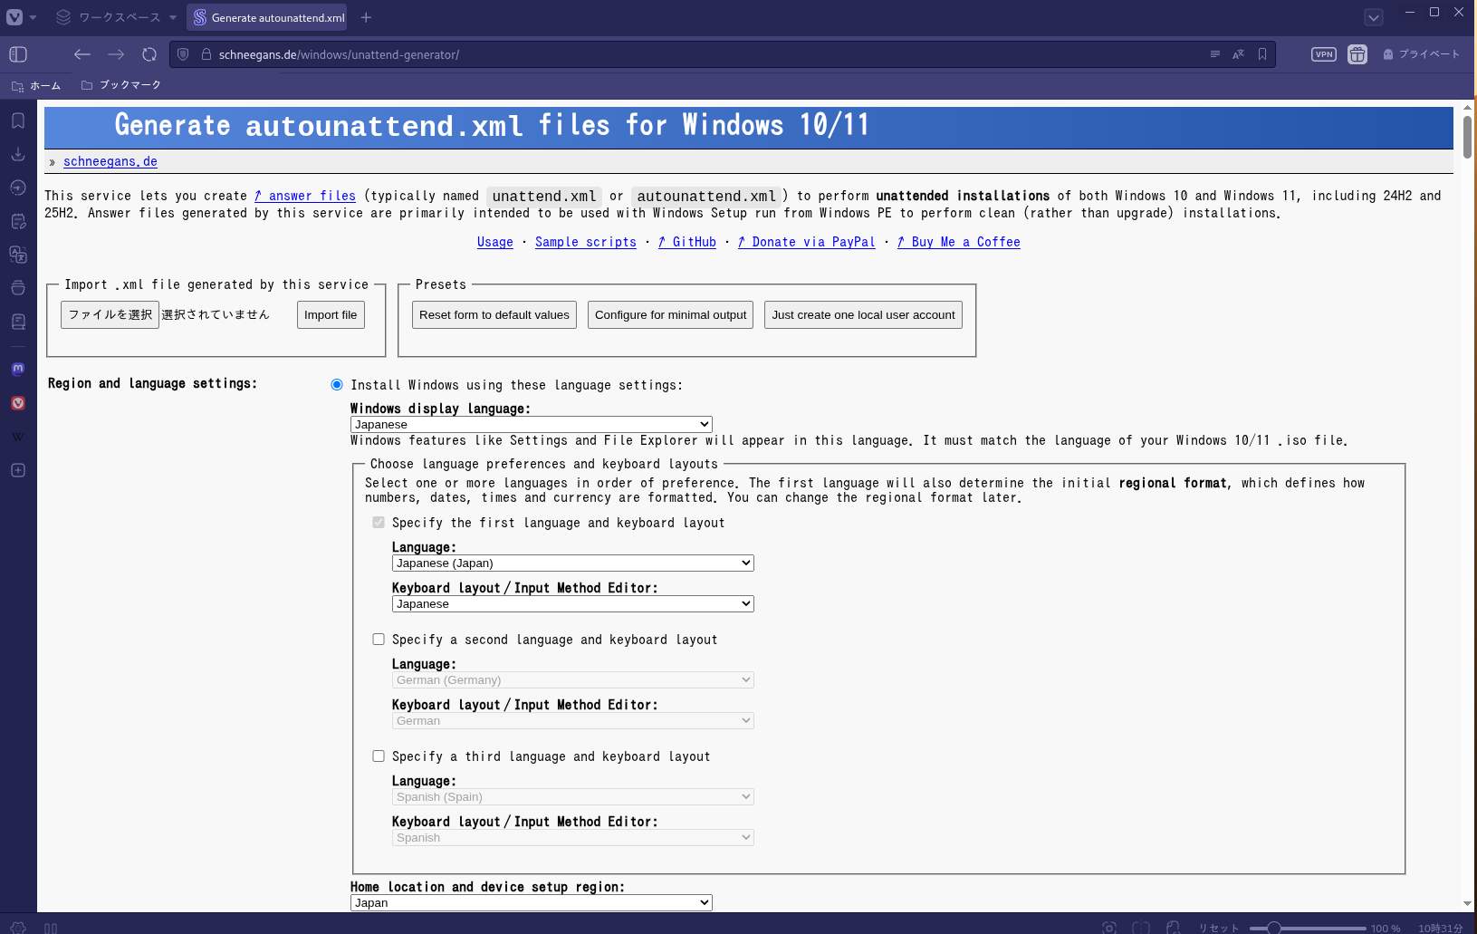Viewport: 1477px width, 934px height.
Task: Open the Mastodon web panel
Action: (x=17, y=369)
